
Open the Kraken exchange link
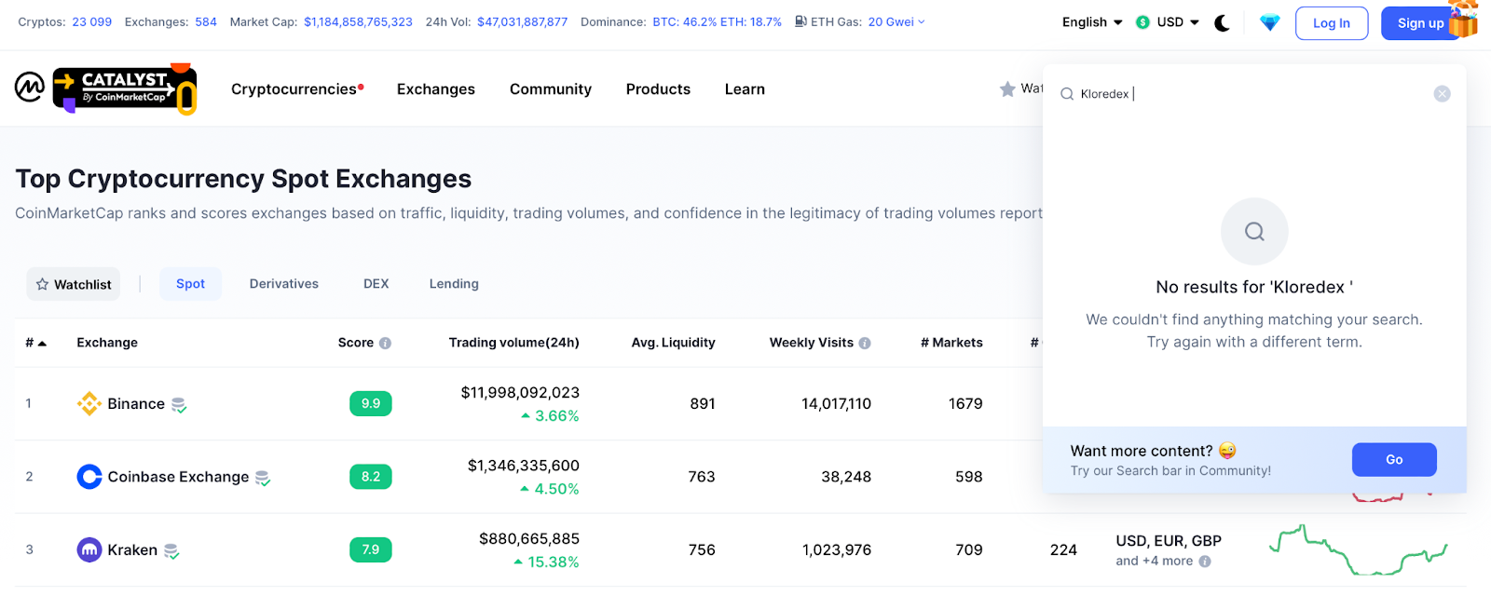tap(132, 550)
